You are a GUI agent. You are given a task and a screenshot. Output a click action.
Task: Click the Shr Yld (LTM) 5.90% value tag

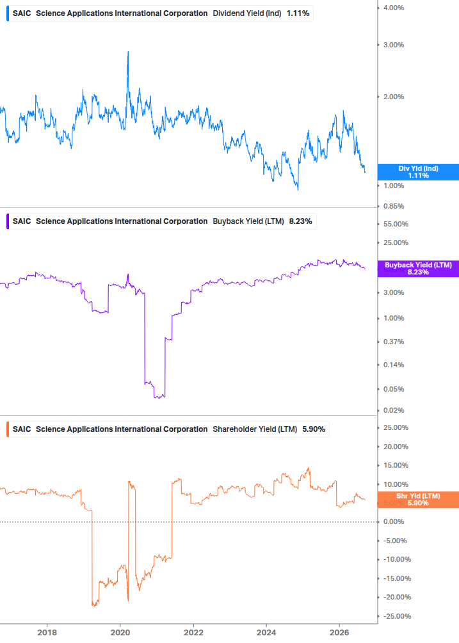coord(418,500)
